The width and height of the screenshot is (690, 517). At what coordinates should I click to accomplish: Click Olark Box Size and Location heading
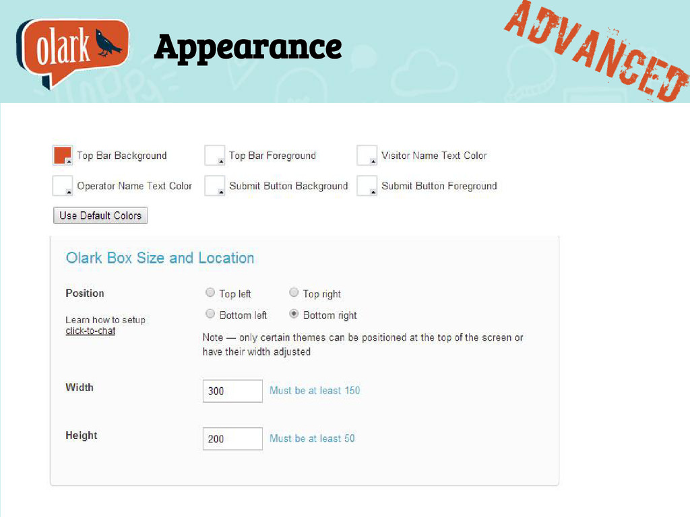click(160, 258)
